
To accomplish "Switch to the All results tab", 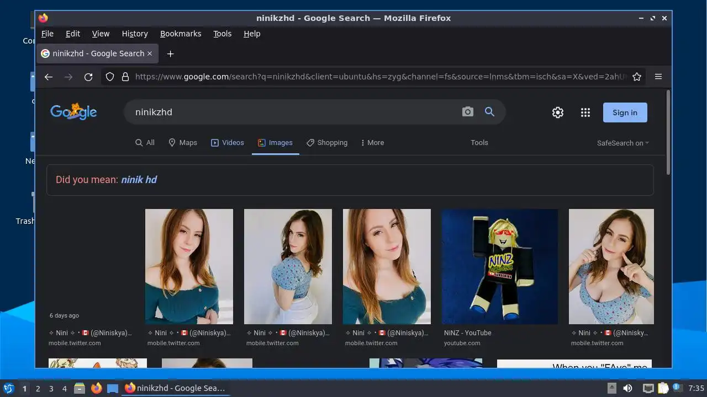I will [x=145, y=143].
